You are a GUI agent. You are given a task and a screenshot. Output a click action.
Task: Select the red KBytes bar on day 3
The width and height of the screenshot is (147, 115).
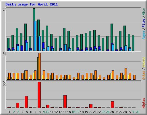point(18,105)
